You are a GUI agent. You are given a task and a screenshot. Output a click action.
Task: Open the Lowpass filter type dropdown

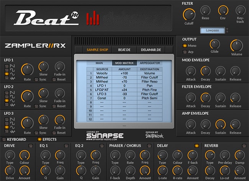point(213,30)
